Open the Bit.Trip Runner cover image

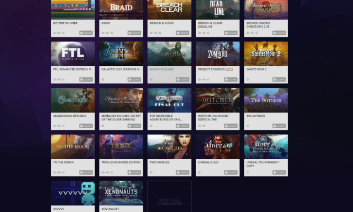coord(73,9)
